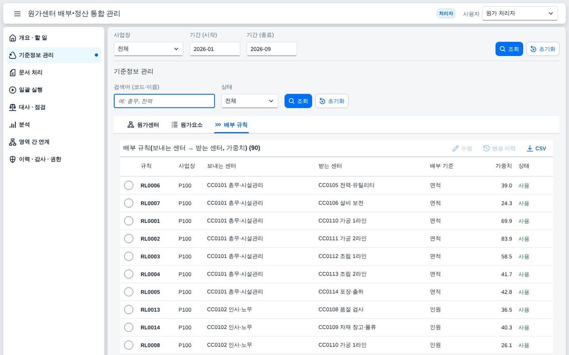Click the 규칙 column header
The height and width of the screenshot is (355, 569).
[146, 166]
